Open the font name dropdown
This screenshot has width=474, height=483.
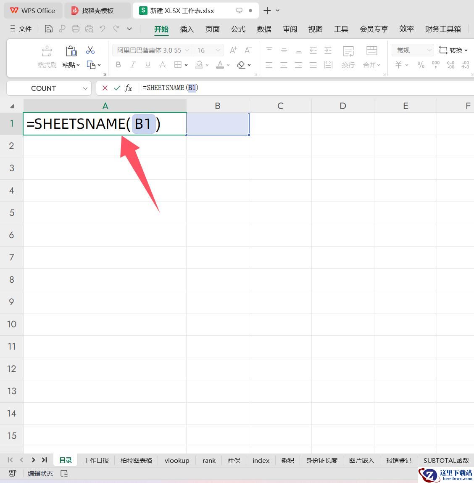click(x=187, y=50)
